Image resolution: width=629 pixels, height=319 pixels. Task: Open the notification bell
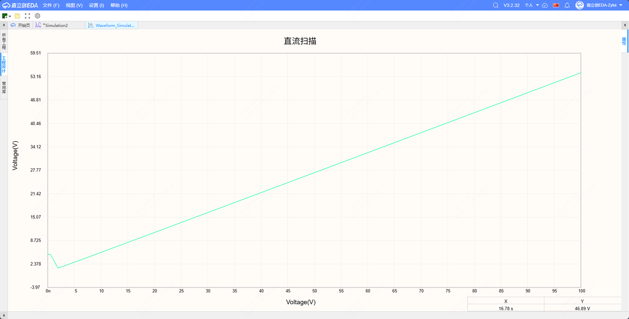[x=567, y=5]
